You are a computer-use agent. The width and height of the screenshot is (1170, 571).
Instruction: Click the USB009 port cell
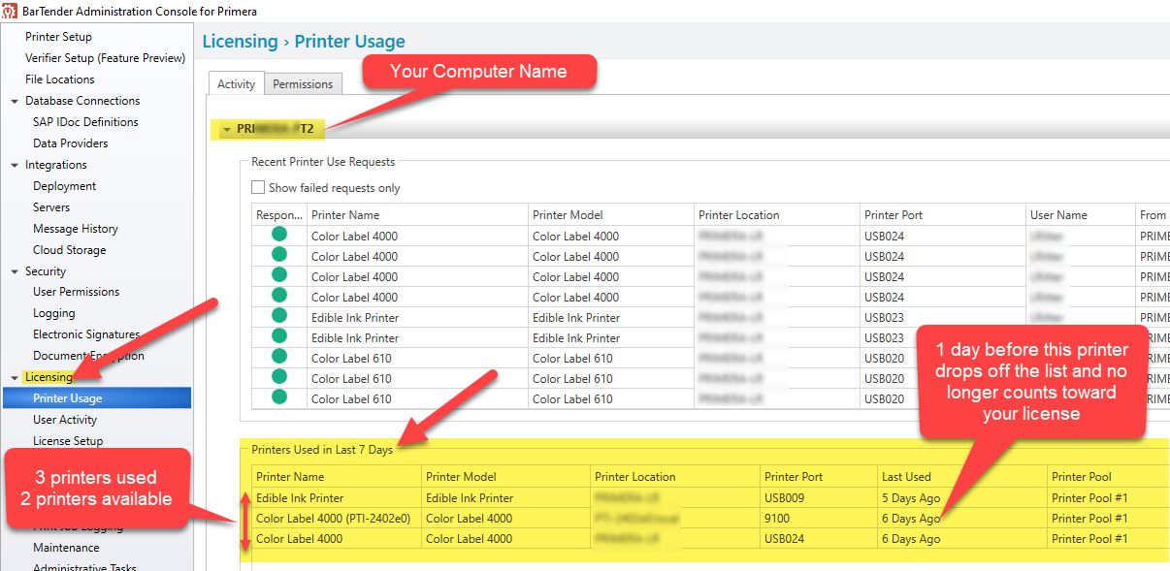click(819, 498)
